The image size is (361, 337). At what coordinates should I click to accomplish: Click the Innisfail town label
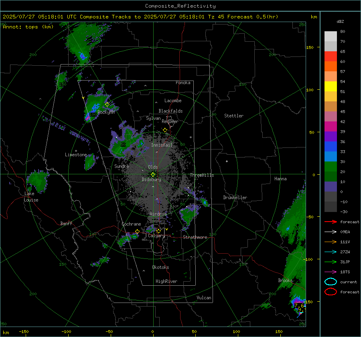162,145
